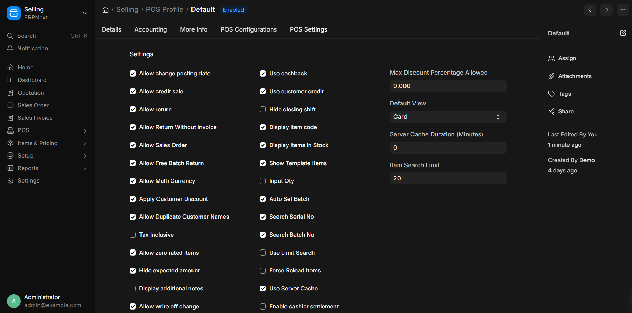632x313 pixels.
Task: Go to next record arrow
Action: [x=607, y=10]
